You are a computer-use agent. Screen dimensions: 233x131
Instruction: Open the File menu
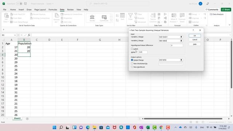click(x=5, y=9)
